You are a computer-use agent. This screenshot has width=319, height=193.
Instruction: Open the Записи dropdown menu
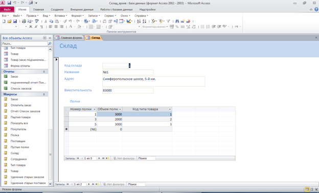pos(94,16)
